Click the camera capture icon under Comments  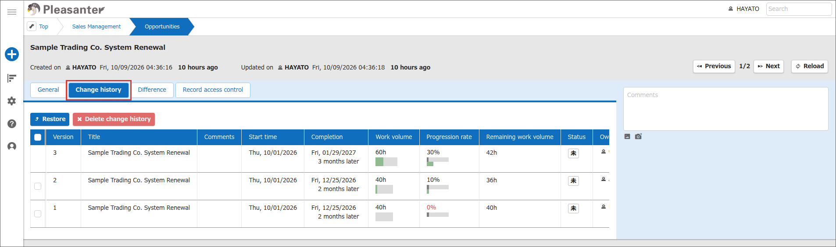point(638,136)
